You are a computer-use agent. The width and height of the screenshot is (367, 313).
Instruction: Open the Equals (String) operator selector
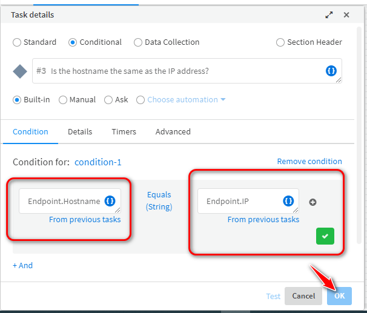159,201
